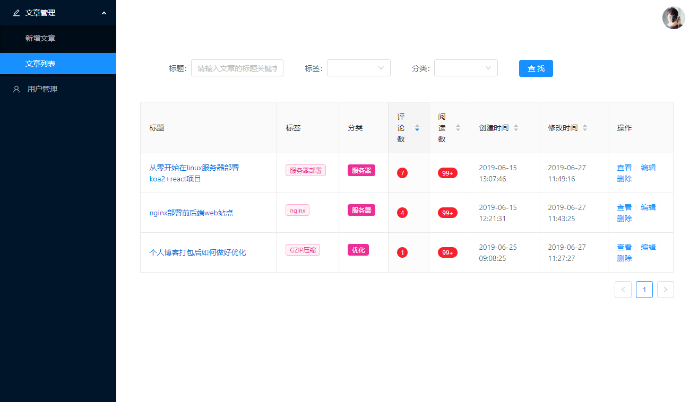698x402 pixels.
Task: Sort table by 阅读数 sorter arrows
Action: pos(458,128)
